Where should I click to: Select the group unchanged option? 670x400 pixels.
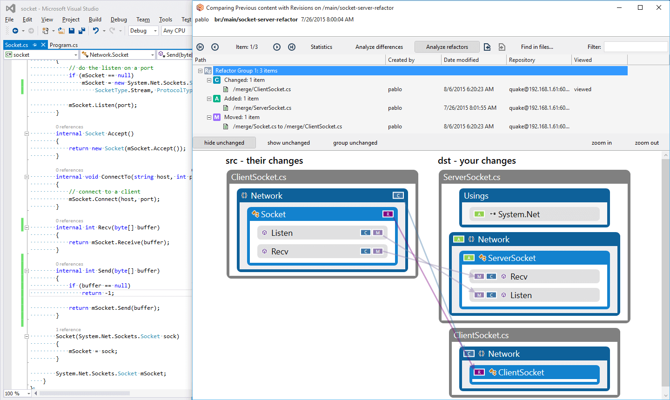355,143
